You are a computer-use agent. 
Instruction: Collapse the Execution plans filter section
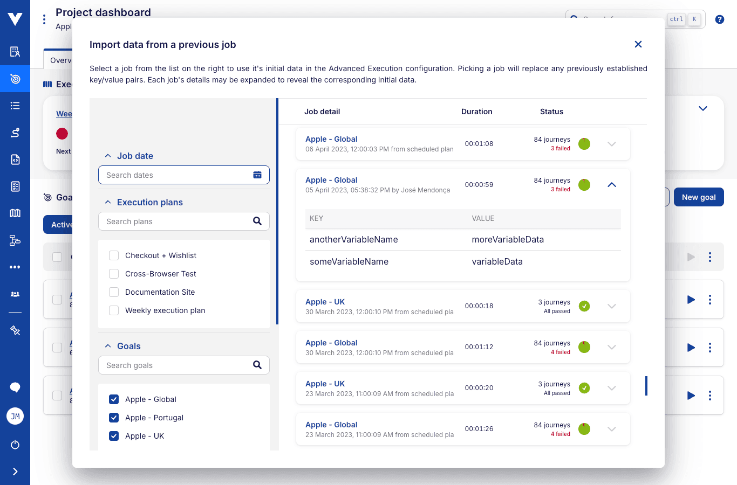click(108, 202)
